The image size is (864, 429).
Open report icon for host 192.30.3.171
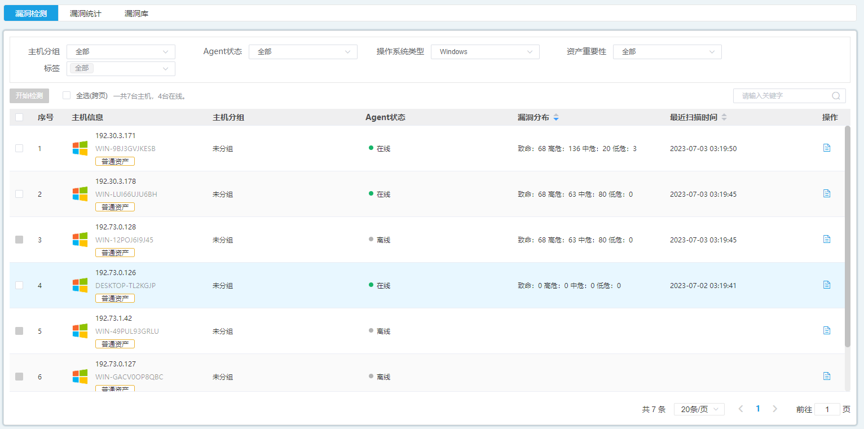click(x=827, y=148)
